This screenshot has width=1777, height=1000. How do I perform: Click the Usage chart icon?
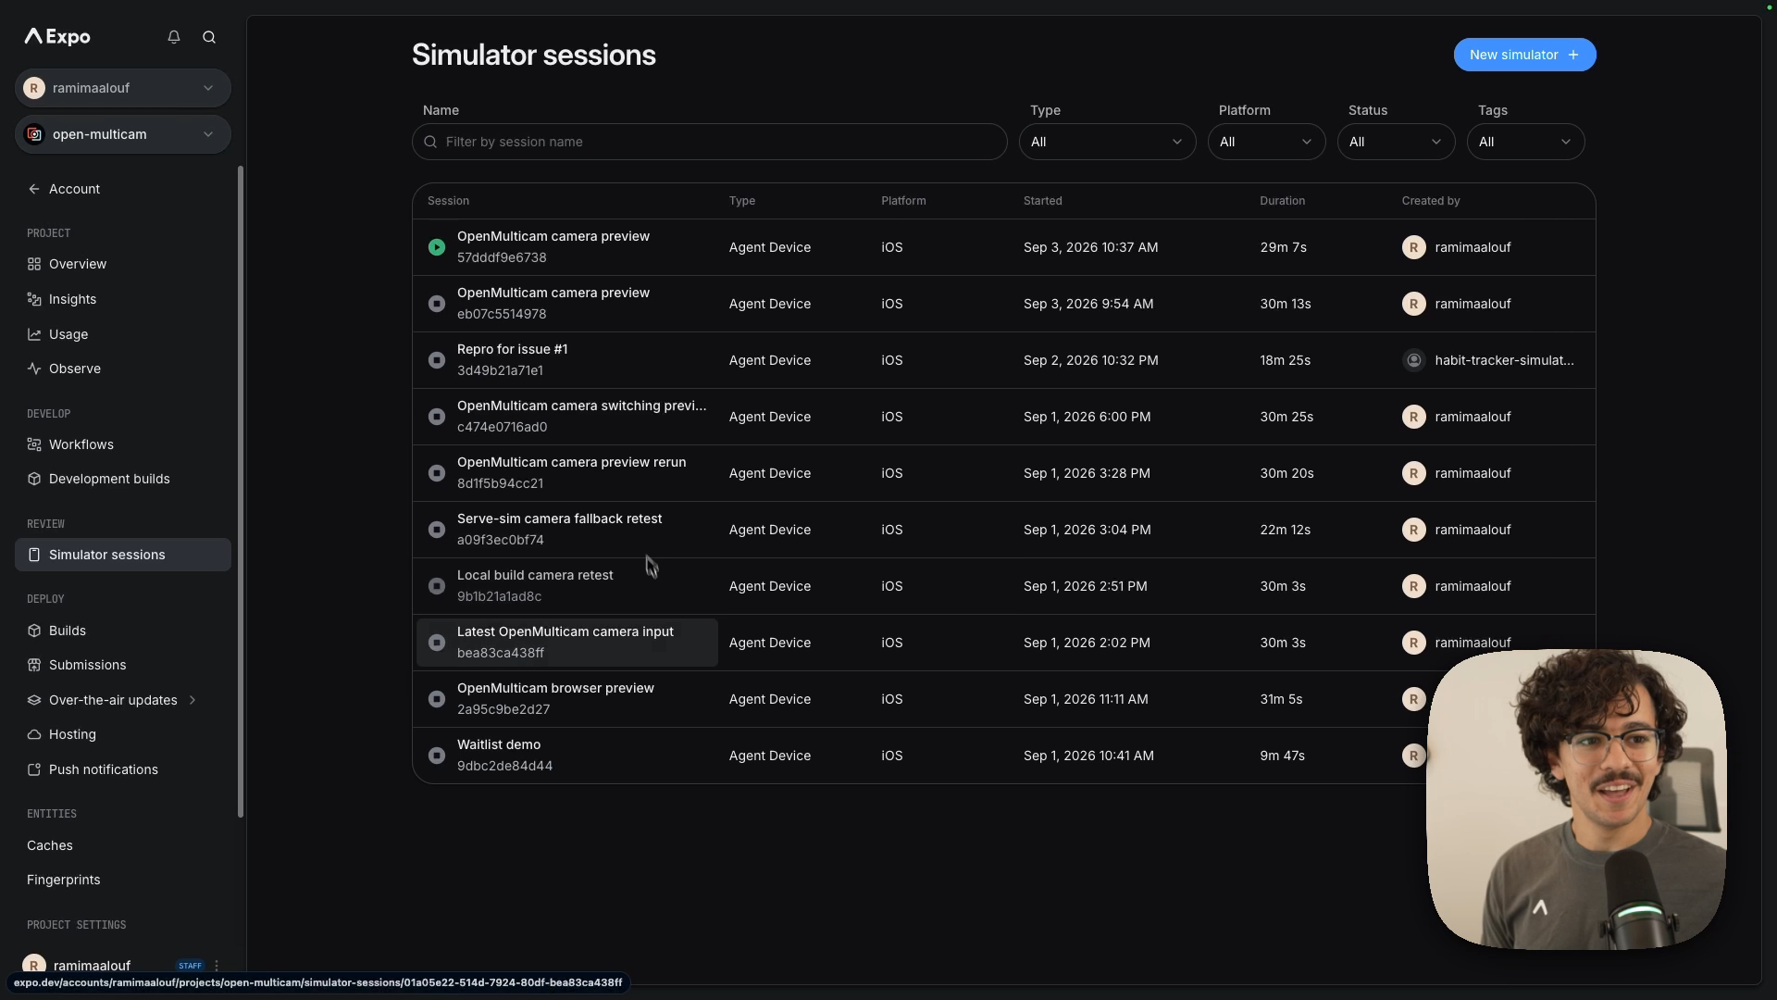34,334
